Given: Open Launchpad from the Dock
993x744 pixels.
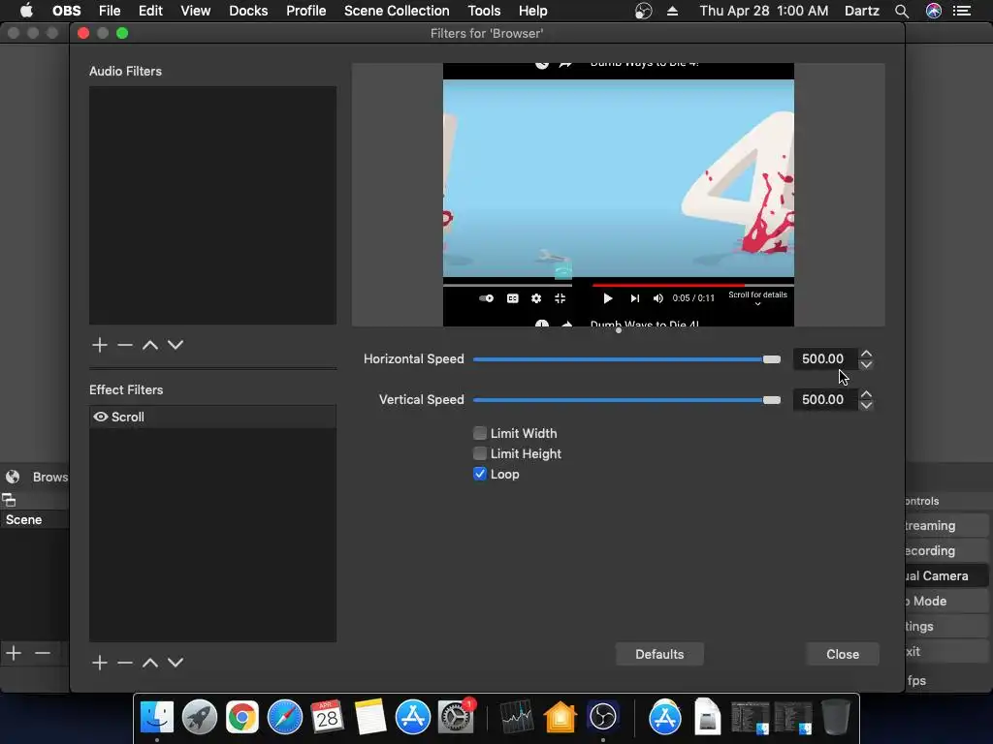Looking at the screenshot, I should [200, 718].
